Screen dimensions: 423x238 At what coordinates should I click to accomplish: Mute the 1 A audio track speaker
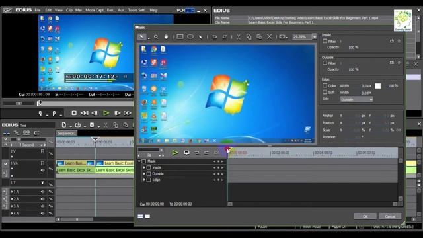[x=42, y=192]
